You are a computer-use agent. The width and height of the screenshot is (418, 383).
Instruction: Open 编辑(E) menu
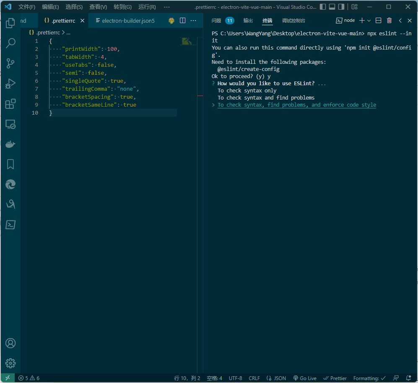point(50,7)
